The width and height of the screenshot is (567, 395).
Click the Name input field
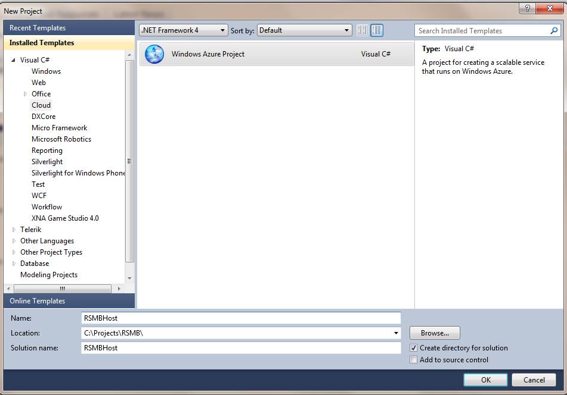coord(241,318)
